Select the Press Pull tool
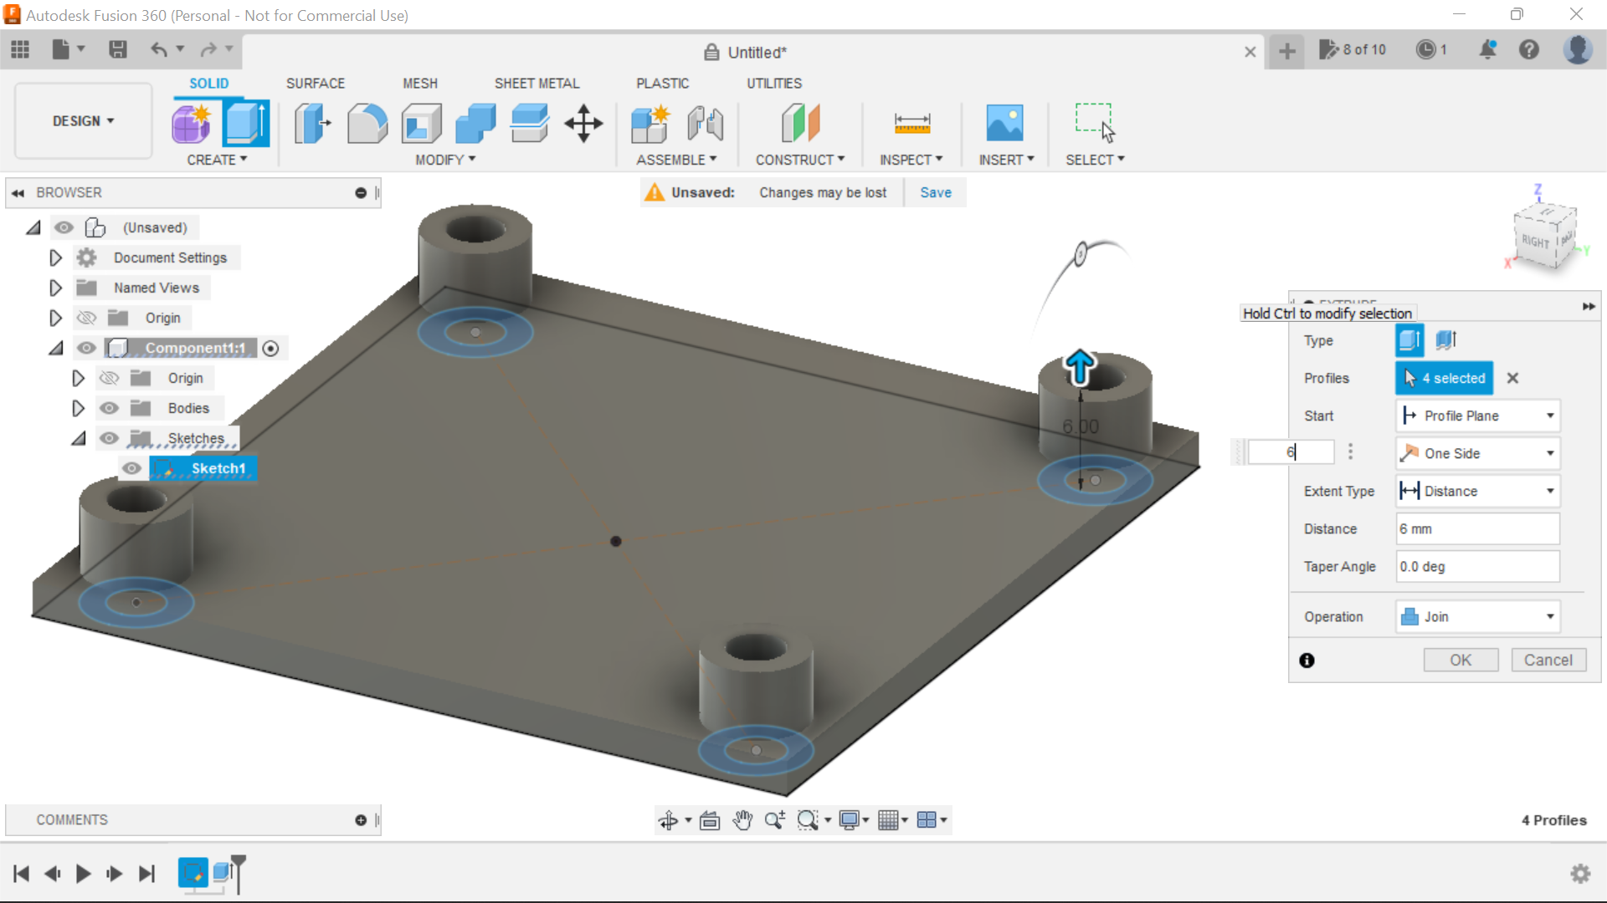The image size is (1607, 903). (x=312, y=124)
